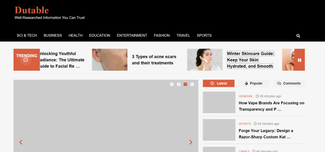Switch to the Popular tab
Screen dimensions: 325x152
[254, 83]
